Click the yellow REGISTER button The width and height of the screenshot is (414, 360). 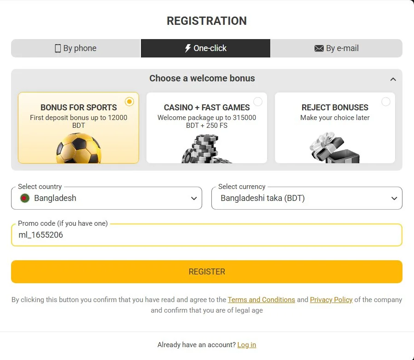tap(207, 272)
